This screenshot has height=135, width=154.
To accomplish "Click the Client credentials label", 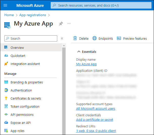I will point(88,115).
